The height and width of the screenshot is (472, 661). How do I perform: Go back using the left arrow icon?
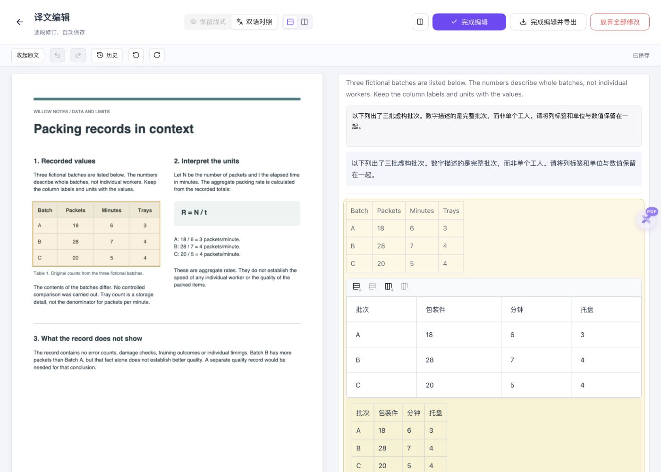(x=20, y=22)
